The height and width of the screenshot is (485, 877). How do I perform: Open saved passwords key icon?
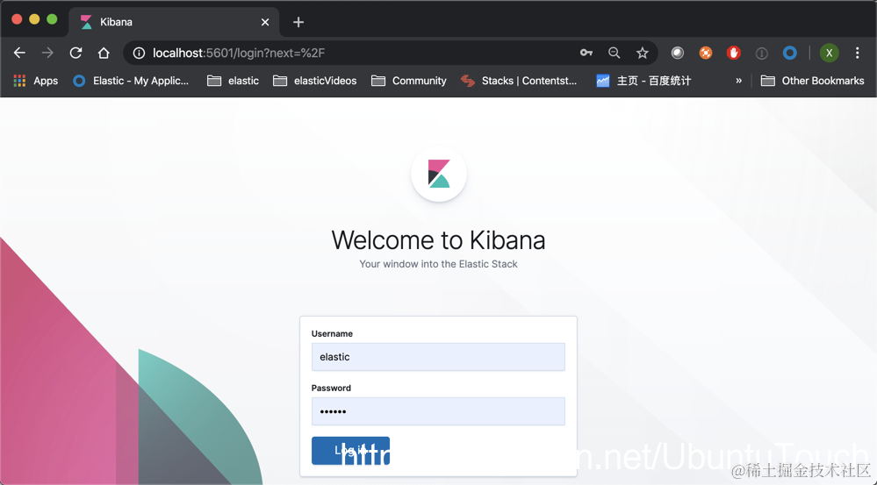click(586, 53)
